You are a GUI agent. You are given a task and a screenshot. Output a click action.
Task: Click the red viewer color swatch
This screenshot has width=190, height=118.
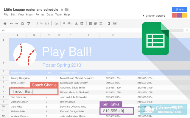[175, 15]
